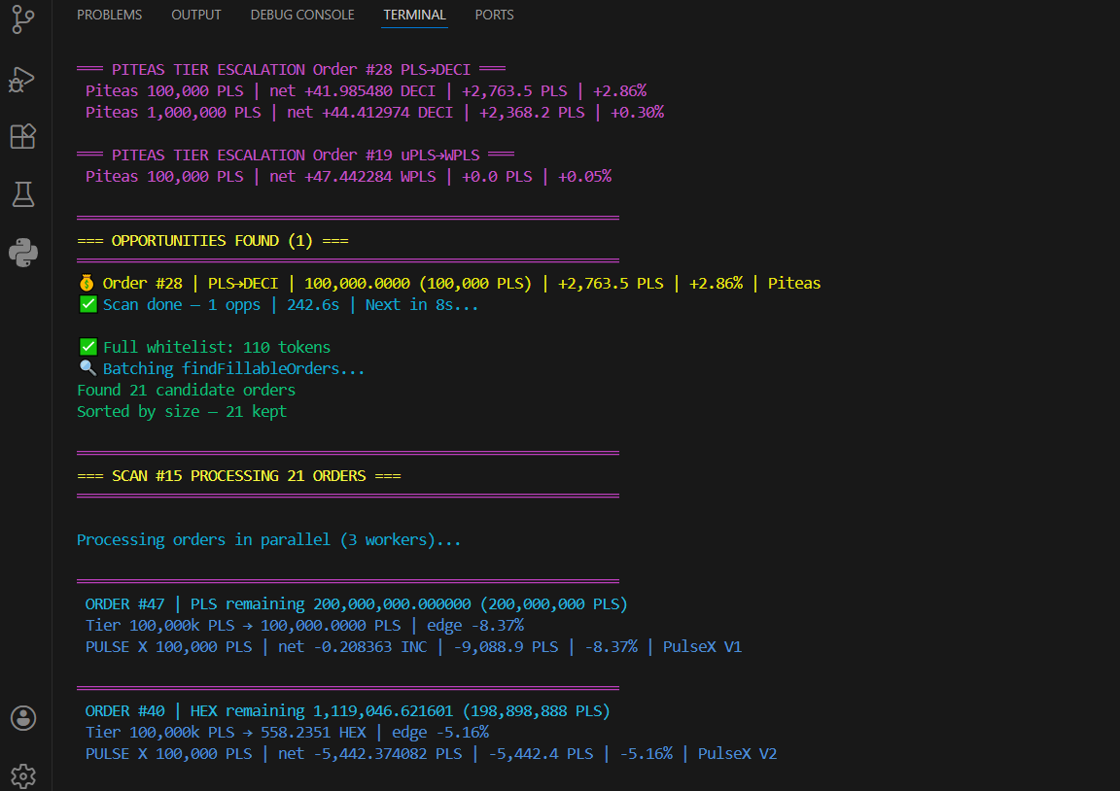Image resolution: width=1120 pixels, height=791 pixels.
Task: Click 'Scan done — 1 opps' line
Action: coord(278,305)
